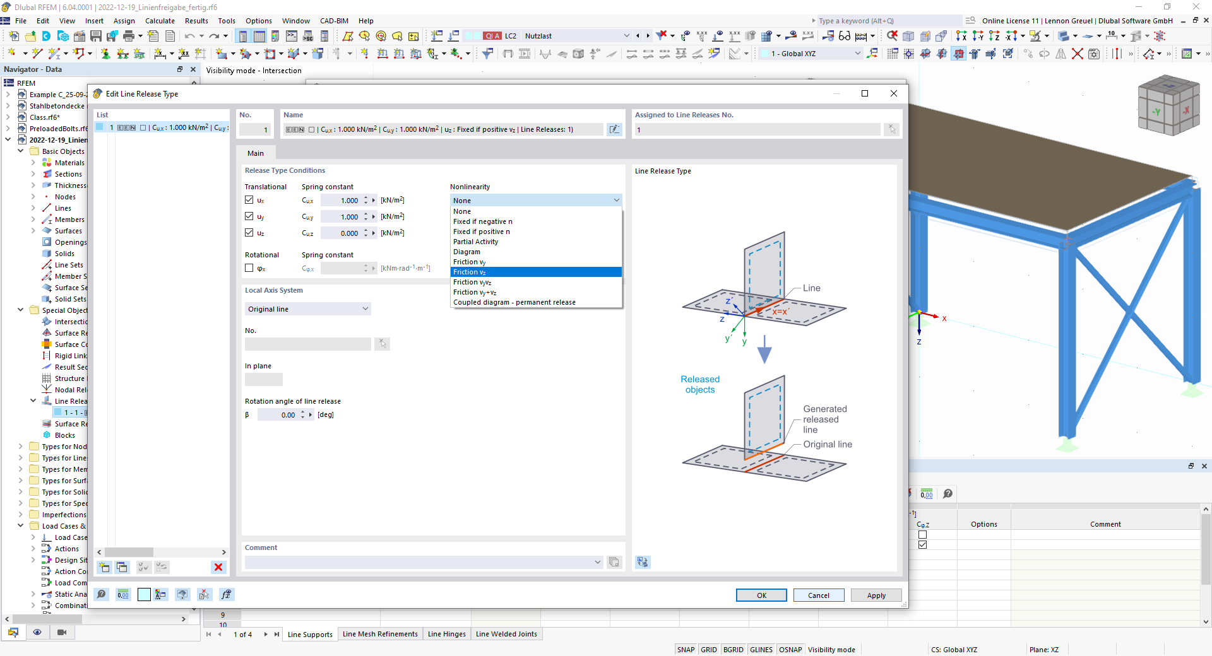Click the red X delete icon under List
The image size is (1212, 656).
218,567
